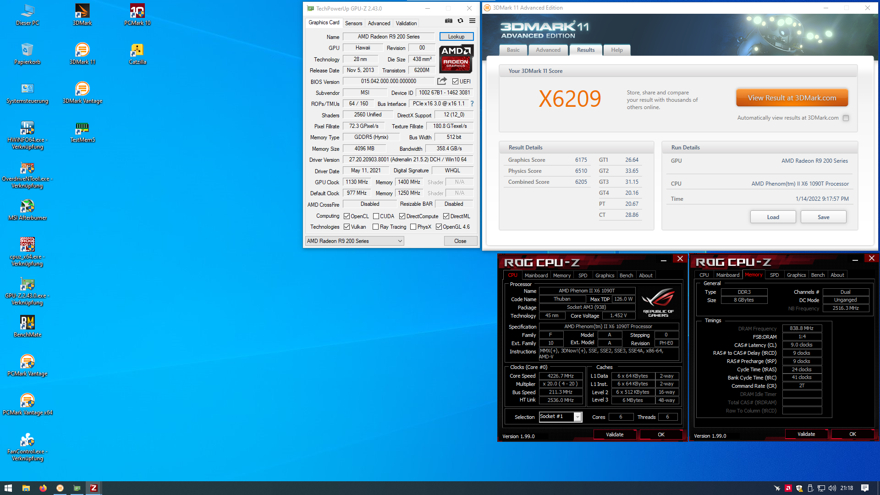Click OK in right CPU-Z window
This screenshot has height=495, width=880.
click(x=852, y=434)
